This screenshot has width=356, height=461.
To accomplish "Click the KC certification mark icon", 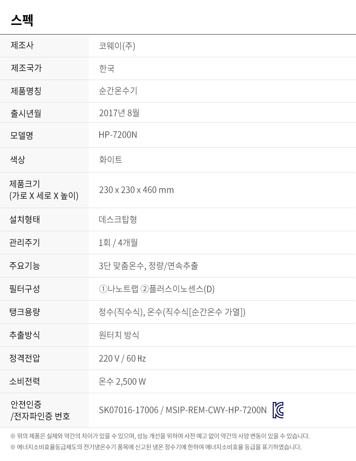I will [278, 410].
